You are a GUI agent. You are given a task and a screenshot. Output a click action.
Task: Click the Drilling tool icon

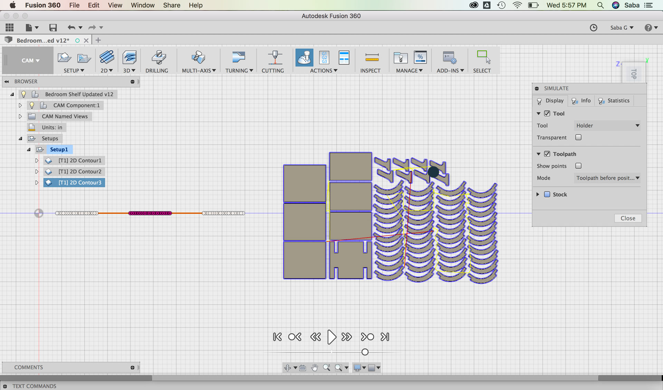click(x=158, y=58)
